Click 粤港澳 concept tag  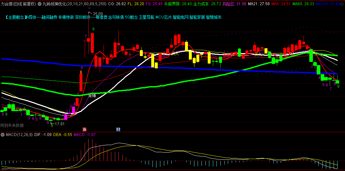click(101, 17)
